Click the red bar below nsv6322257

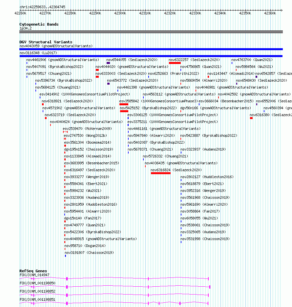click(175, 63)
